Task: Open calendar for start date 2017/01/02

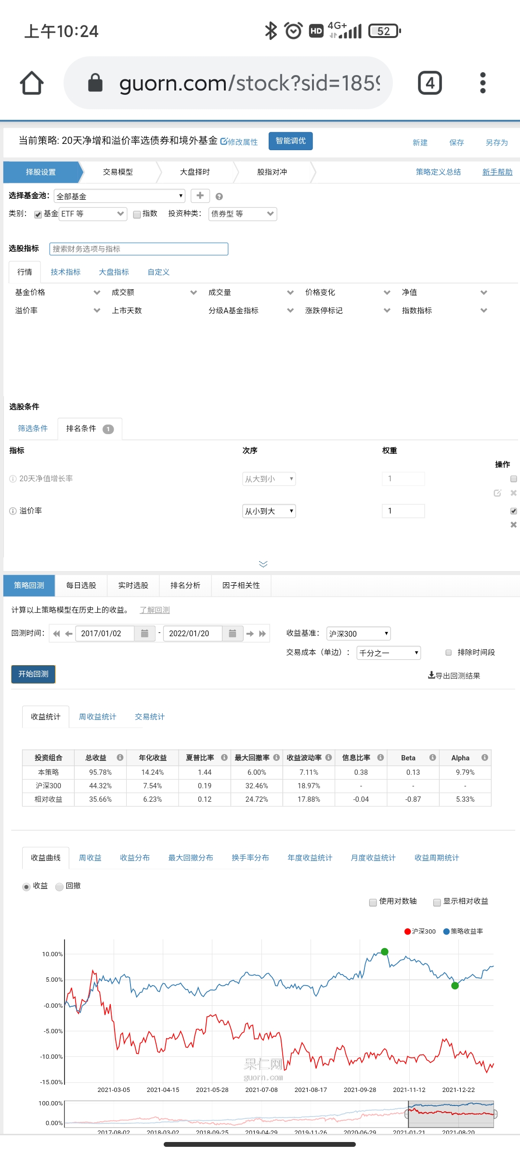Action: click(144, 633)
